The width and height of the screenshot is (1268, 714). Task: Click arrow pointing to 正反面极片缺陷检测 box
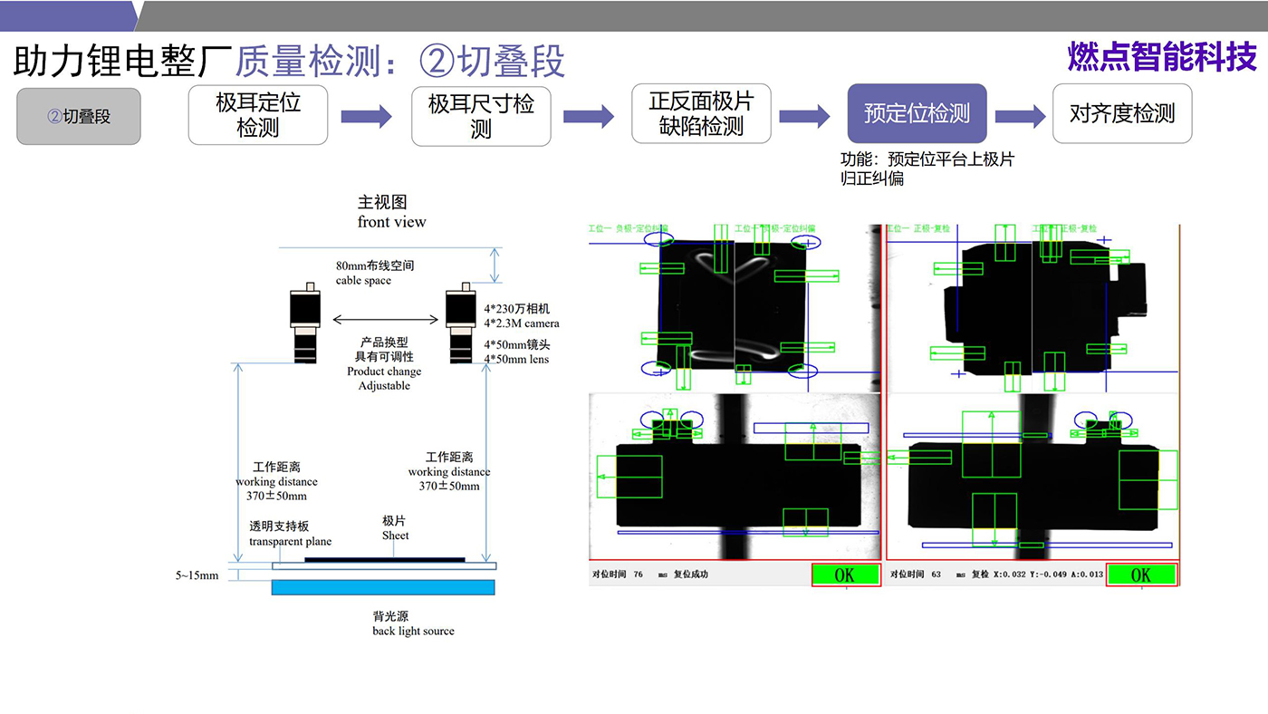(588, 116)
